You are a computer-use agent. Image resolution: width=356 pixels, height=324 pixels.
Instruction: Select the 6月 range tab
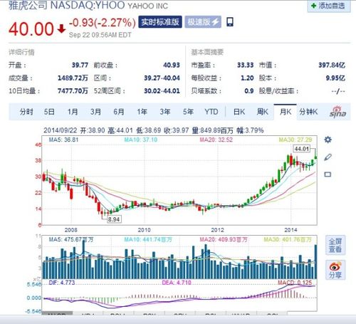[x=119, y=112]
